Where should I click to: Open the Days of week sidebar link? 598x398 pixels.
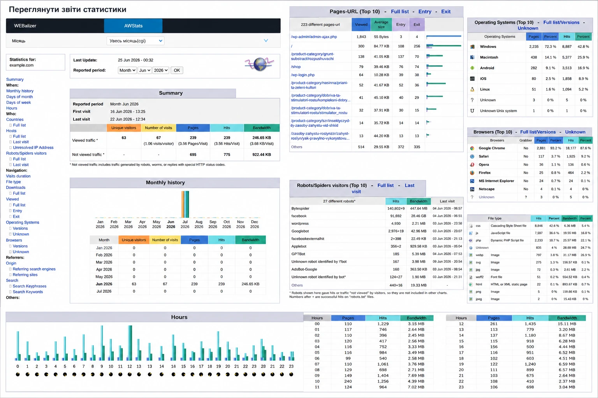point(19,103)
